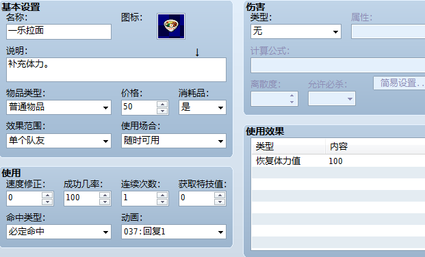This screenshot has height=257, width=425.
Task: Increase 成功几率 with the up arrow
Action: click(x=105, y=195)
